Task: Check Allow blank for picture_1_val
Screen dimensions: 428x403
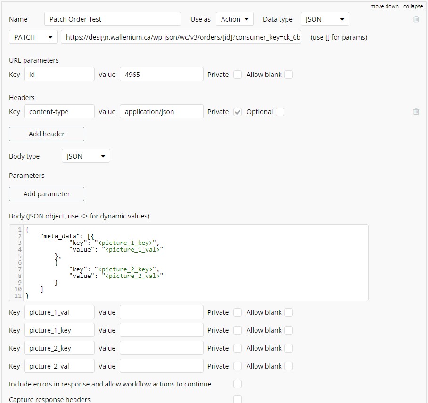Action: click(288, 312)
